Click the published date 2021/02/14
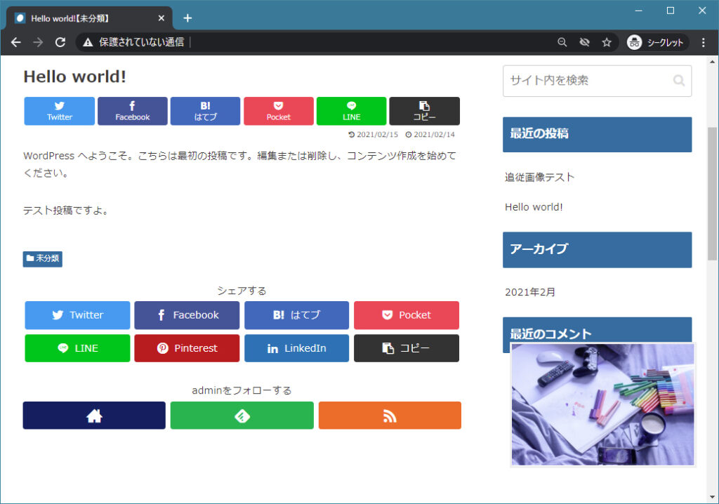719x504 pixels. 430,134
